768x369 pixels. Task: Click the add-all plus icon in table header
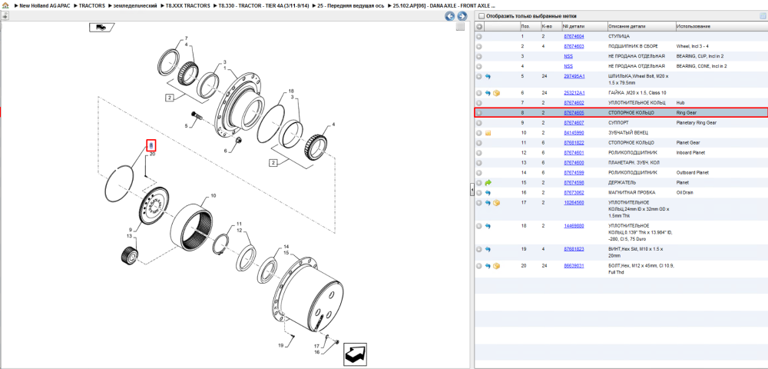pos(479,26)
